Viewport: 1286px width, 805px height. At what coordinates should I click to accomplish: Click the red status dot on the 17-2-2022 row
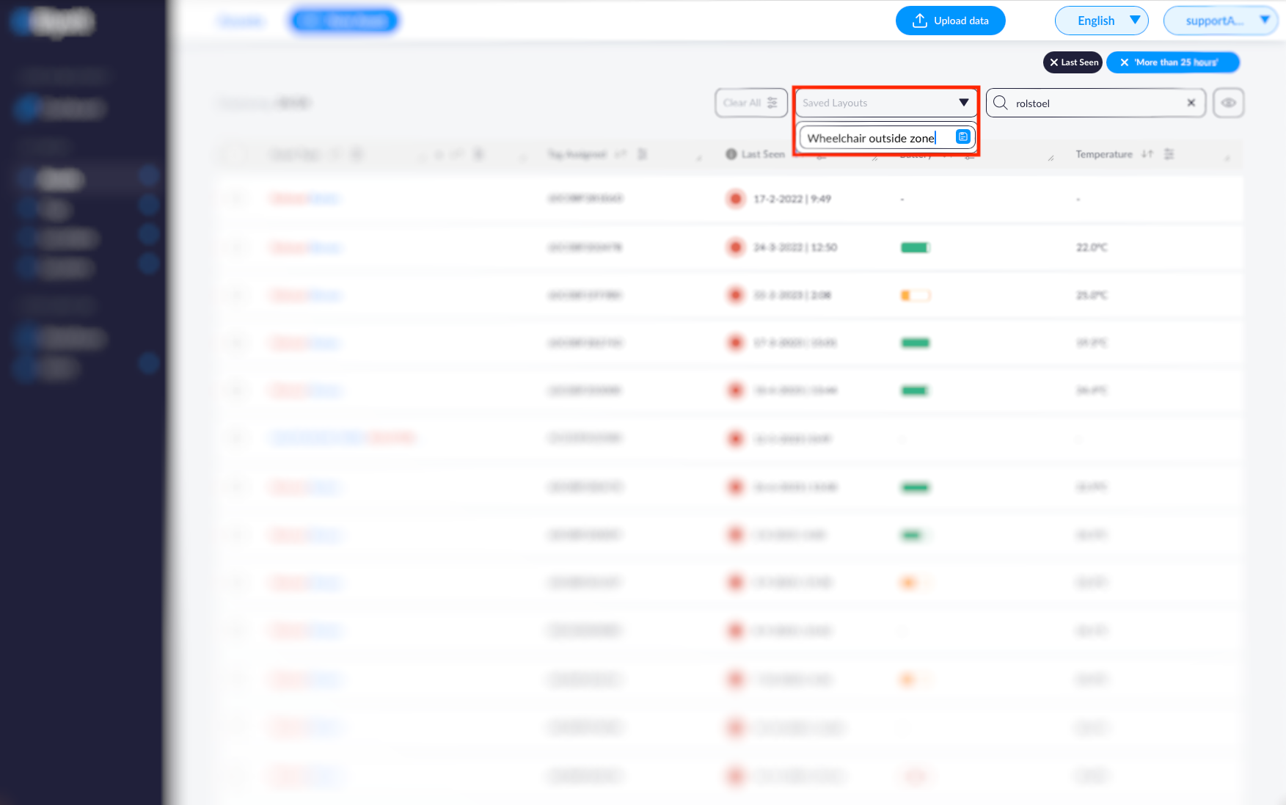(x=735, y=199)
